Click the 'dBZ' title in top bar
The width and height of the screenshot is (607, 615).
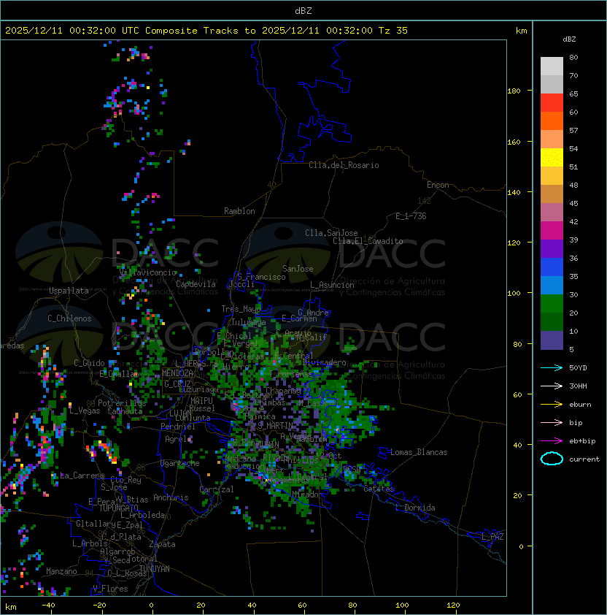click(303, 11)
